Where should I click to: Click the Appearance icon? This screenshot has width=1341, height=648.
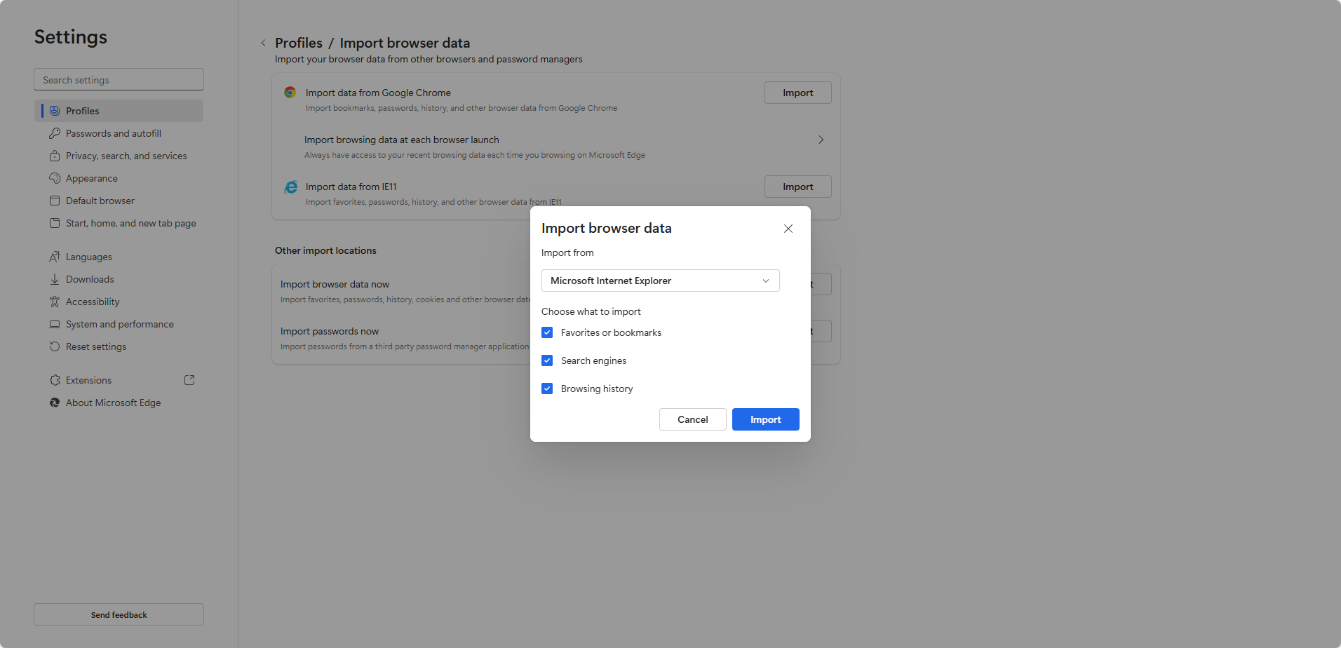pyautogui.click(x=55, y=178)
